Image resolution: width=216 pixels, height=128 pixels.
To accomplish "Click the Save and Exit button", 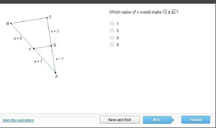I will [x=119, y=120].
